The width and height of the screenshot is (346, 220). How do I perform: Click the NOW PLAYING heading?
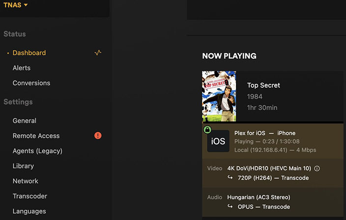229,56
